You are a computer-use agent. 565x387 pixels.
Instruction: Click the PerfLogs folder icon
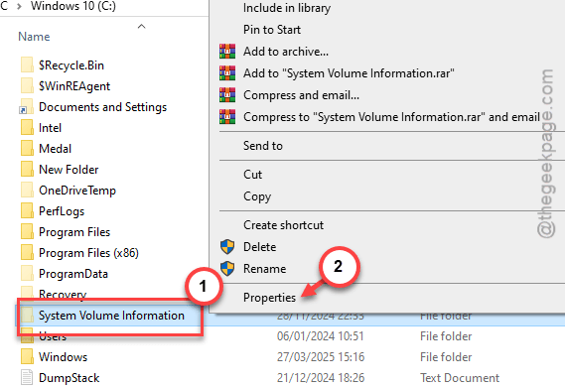[27, 211]
